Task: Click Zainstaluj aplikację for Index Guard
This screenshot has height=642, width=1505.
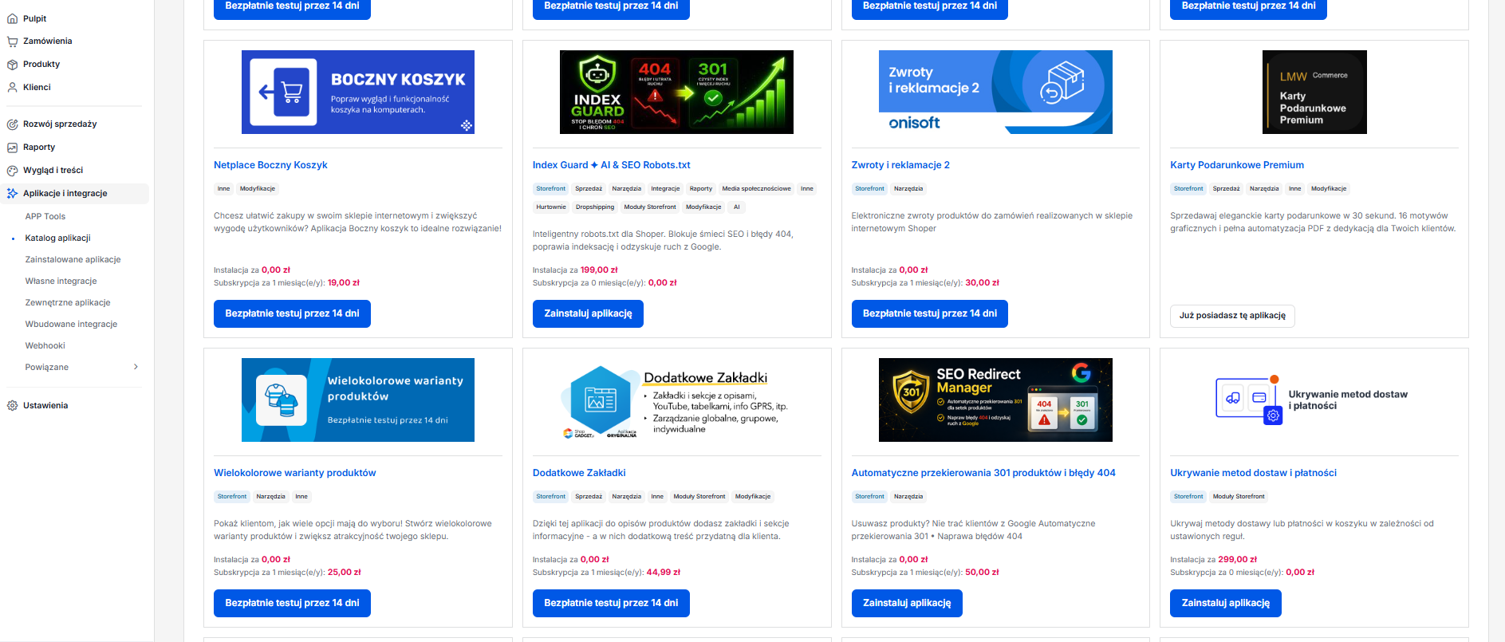Action: pos(588,313)
